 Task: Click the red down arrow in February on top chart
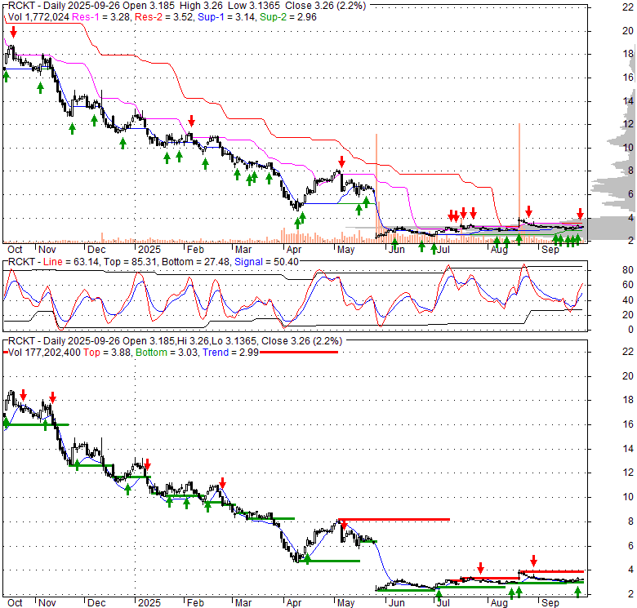[x=191, y=121]
